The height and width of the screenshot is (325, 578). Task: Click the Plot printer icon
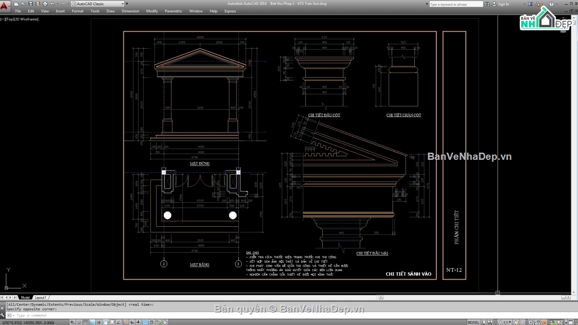click(x=44, y=4)
